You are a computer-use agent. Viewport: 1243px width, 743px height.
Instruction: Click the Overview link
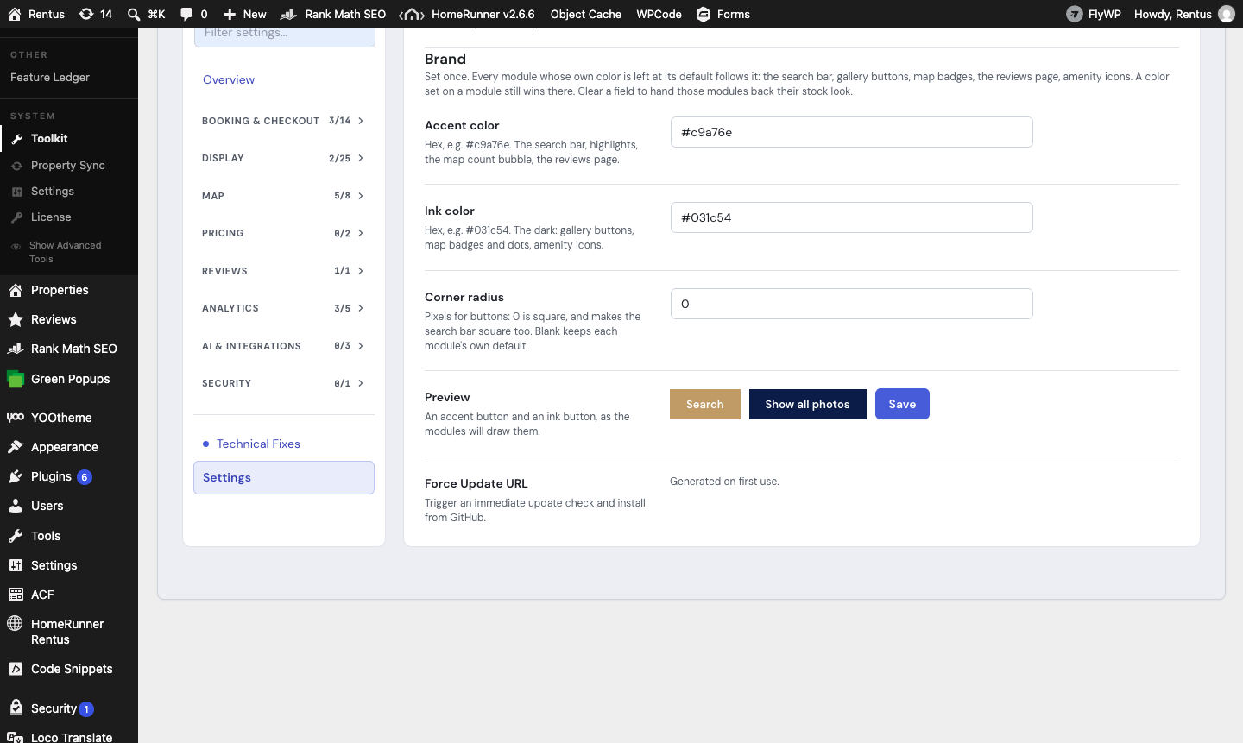[229, 79]
